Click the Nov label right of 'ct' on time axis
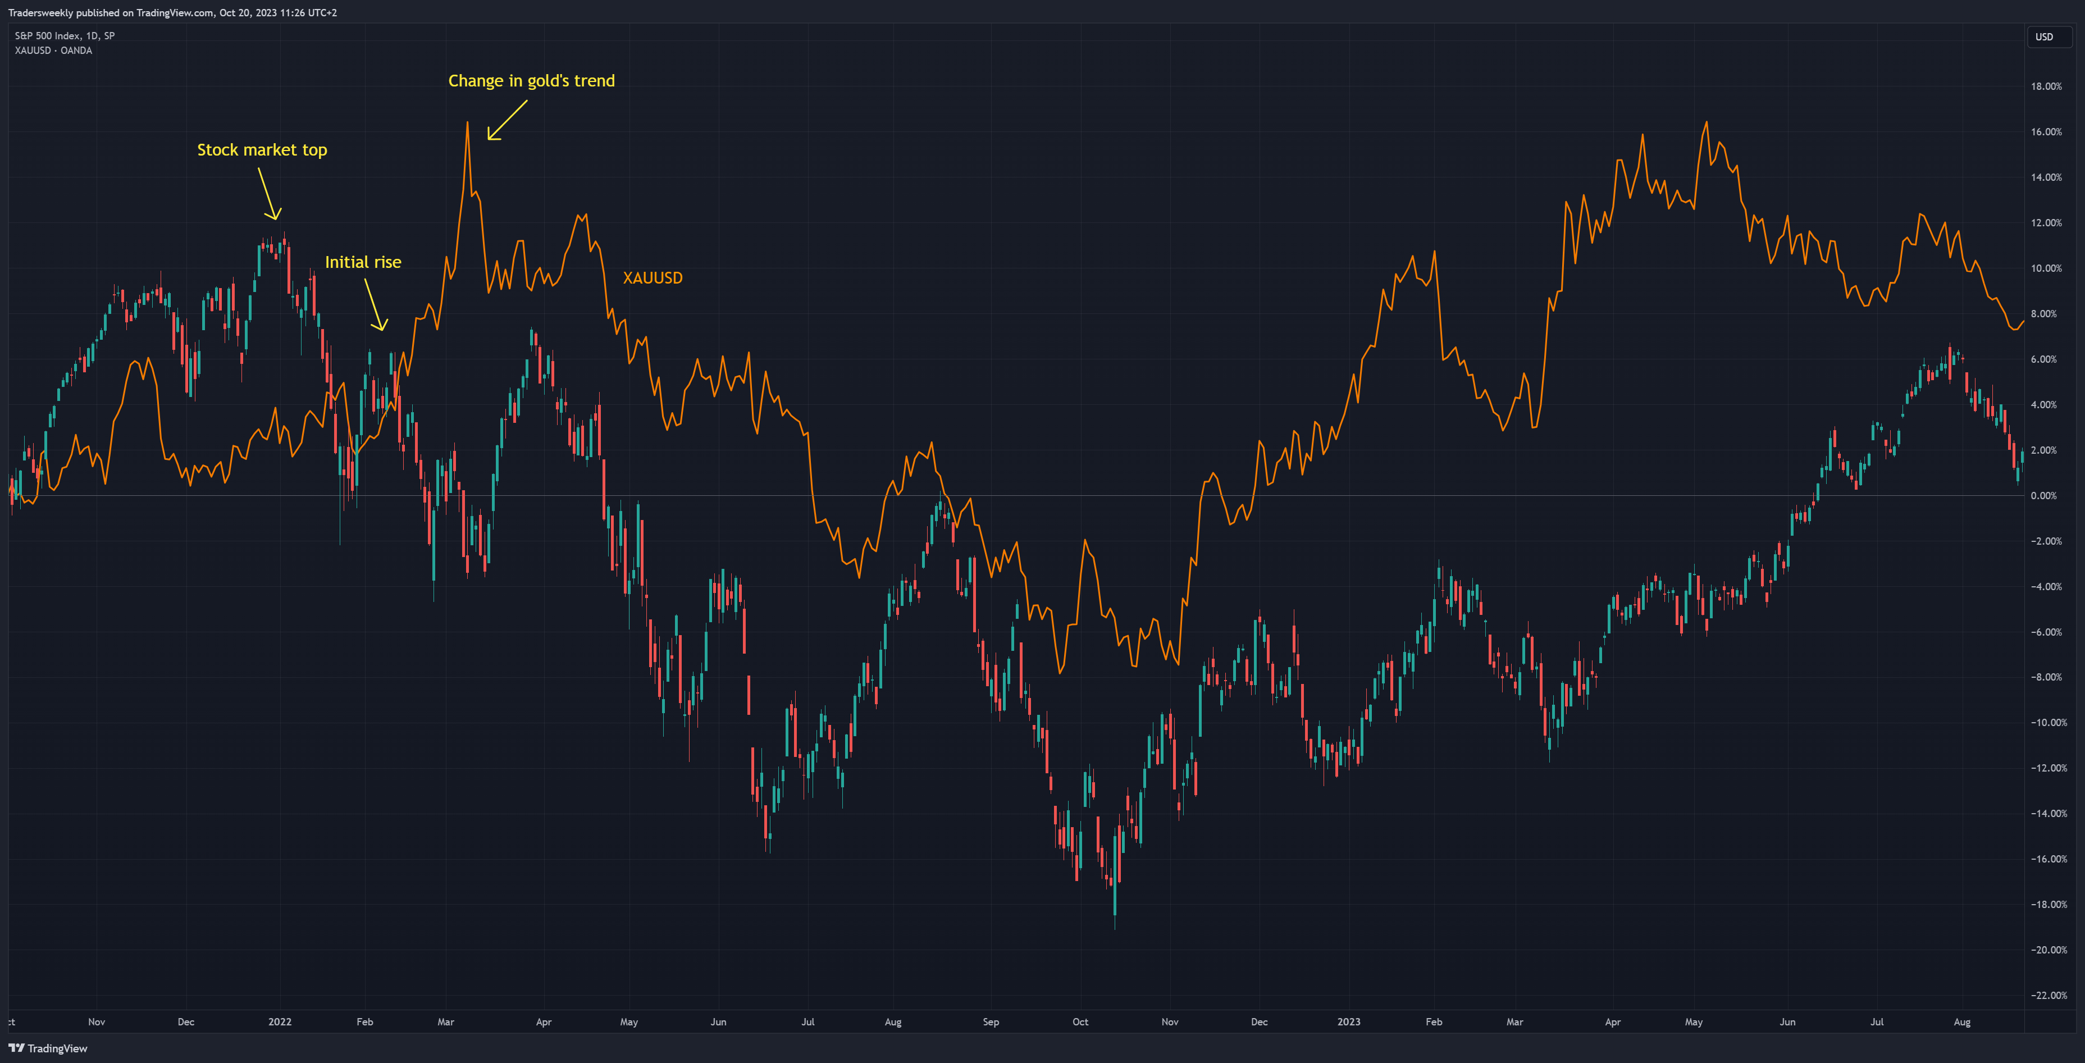 [97, 1021]
